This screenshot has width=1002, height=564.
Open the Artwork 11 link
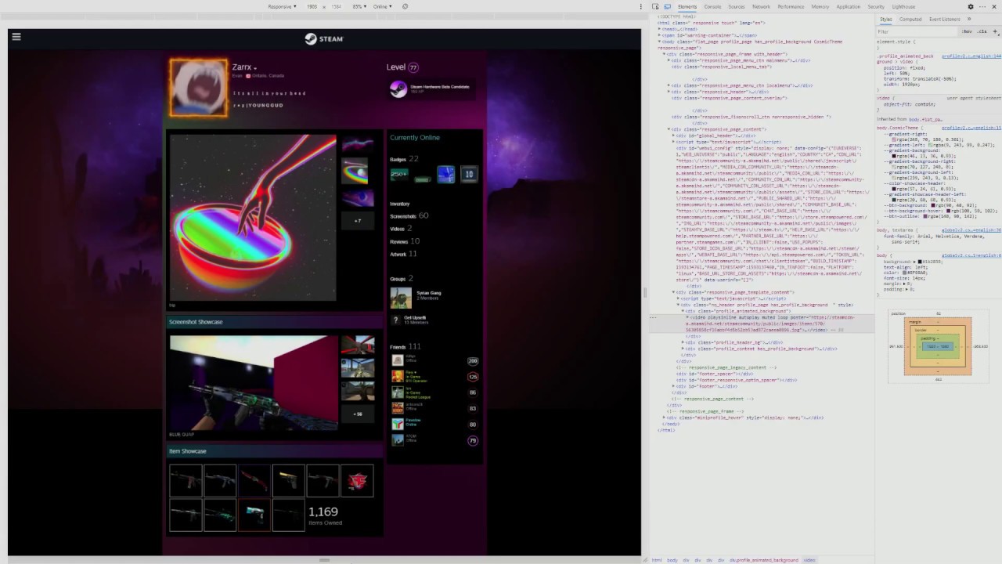[x=404, y=254]
